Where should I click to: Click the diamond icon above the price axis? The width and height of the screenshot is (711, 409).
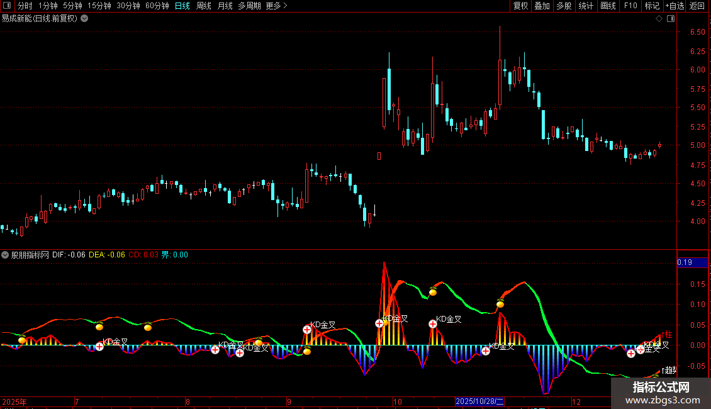click(x=659, y=19)
